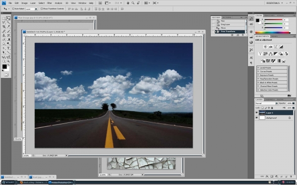Expand Curves Presets
The width and height of the screenshot is (297, 185).
point(258,72)
